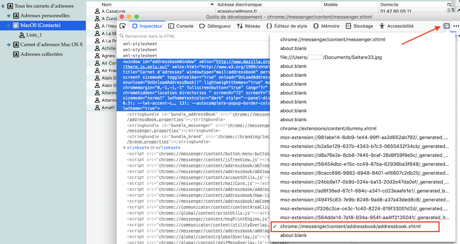
Task: Open the devtools three-dot options menu
Action: click(456, 26)
